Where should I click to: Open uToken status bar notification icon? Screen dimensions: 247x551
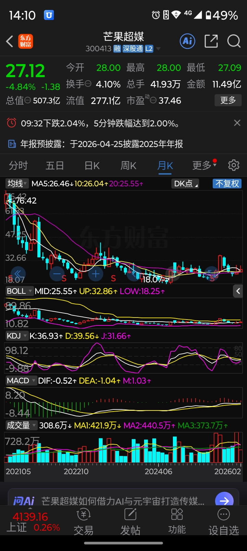pos(49,15)
